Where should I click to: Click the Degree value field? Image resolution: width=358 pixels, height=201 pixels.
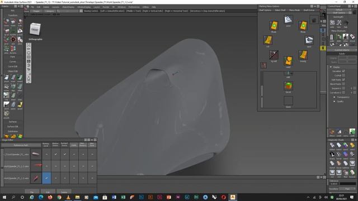click(x=347, y=58)
